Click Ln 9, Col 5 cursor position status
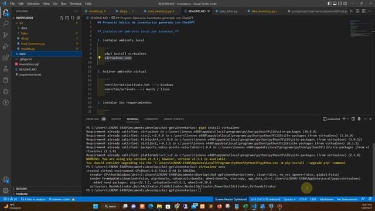Image resolution: width=375 pixels, height=211 pixels. click(265, 199)
